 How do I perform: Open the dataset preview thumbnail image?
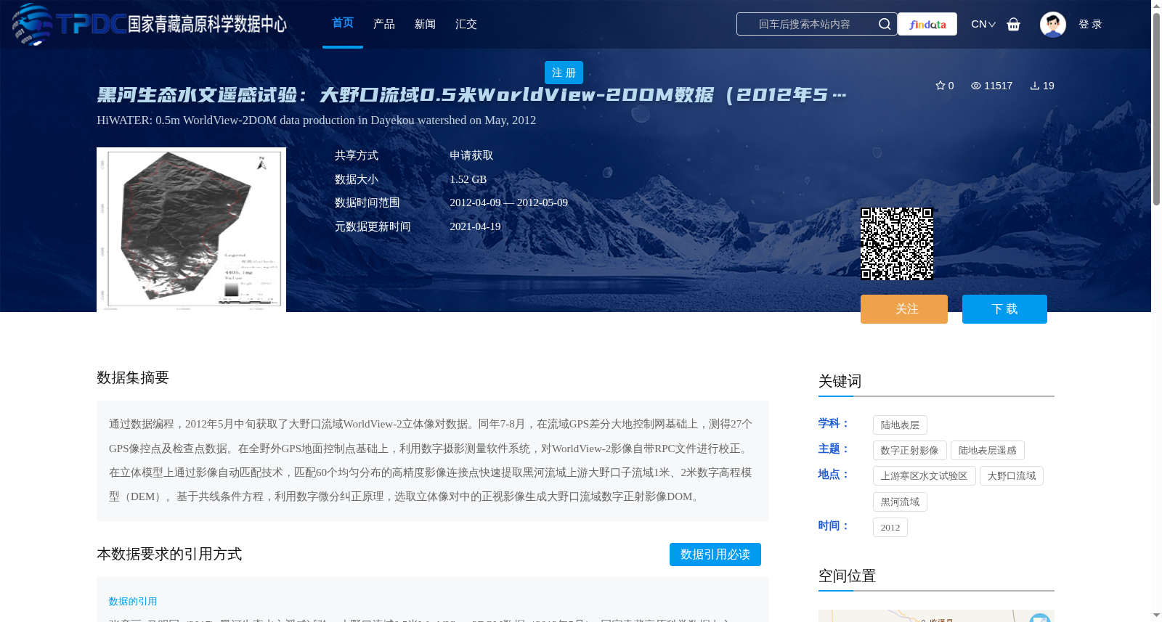[x=191, y=229]
